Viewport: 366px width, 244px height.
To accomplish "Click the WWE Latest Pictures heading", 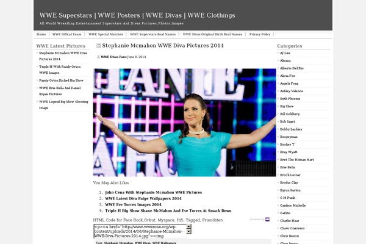I will click(60, 46).
